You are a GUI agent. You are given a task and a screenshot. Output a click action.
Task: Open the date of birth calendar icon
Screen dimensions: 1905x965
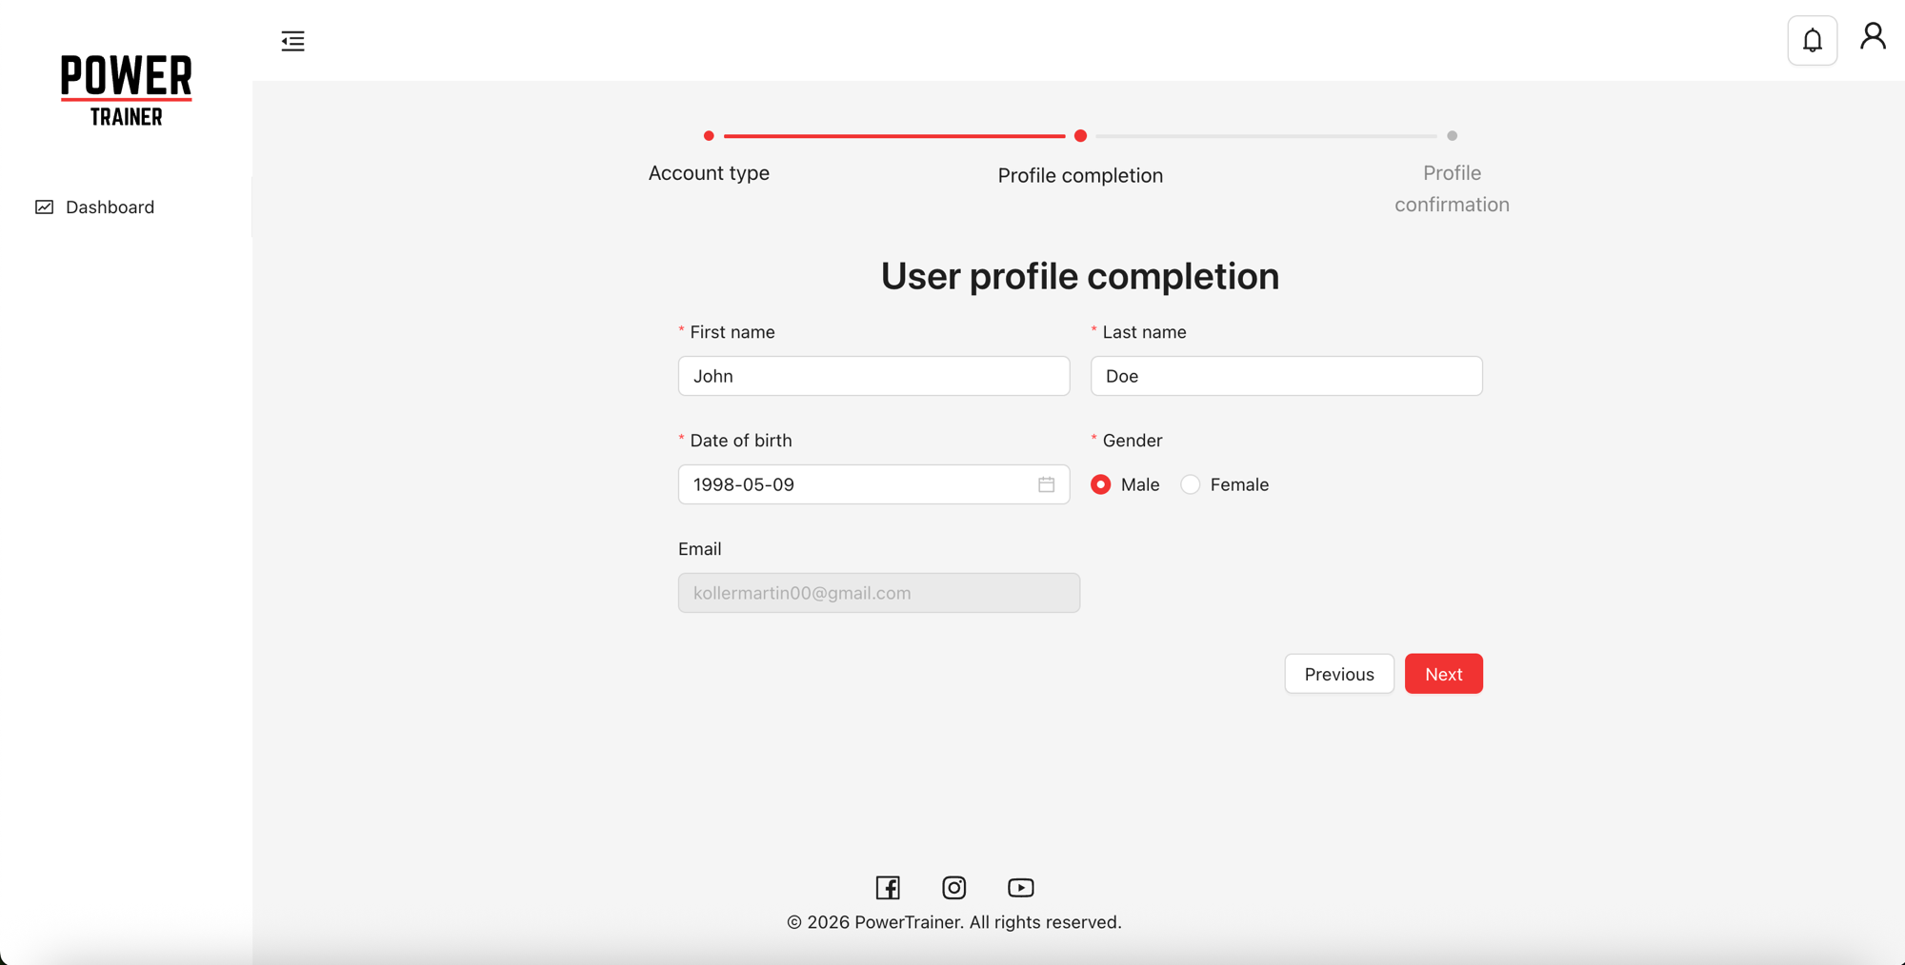click(x=1046, y=484)
